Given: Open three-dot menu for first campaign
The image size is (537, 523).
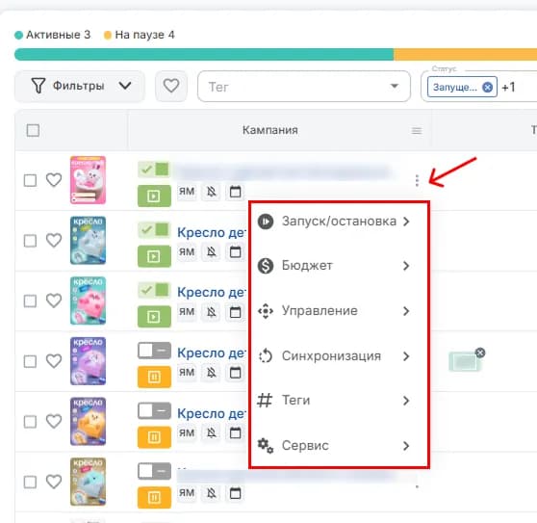Looking at the screenshot, I should click(x=417, y=180).
